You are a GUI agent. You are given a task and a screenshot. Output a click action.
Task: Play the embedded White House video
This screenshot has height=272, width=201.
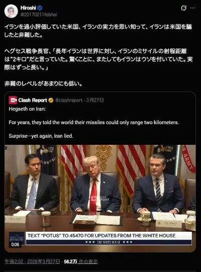coord(100,198)
